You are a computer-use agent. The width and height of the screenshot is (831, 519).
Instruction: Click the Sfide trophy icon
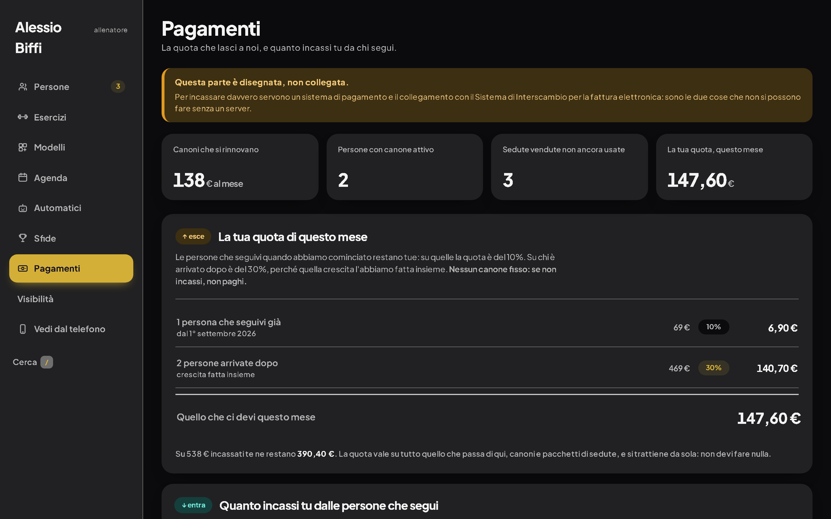pyautogui.click(x=23, y=238)
